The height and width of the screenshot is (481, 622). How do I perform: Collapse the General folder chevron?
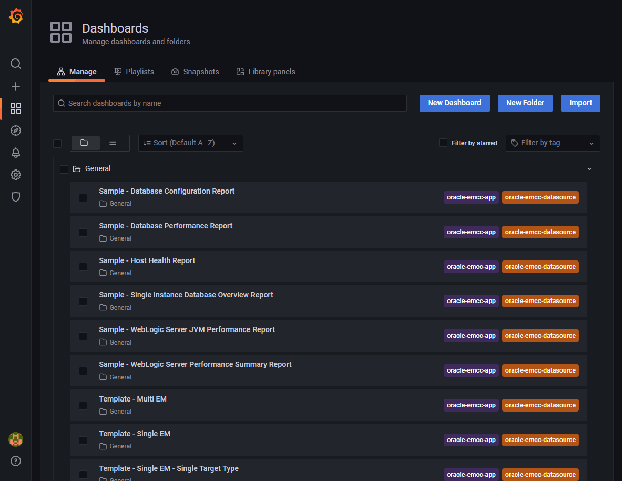click(589, 168)
